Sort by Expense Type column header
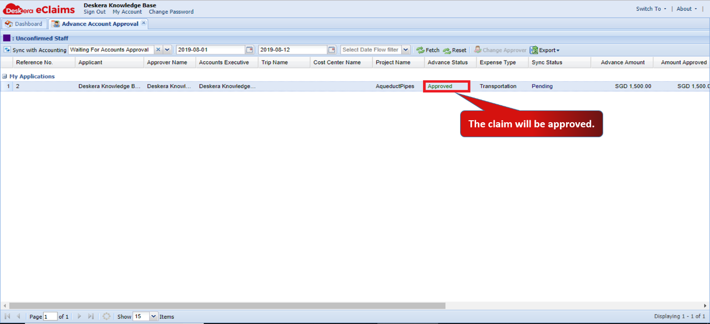 point(502,62)
